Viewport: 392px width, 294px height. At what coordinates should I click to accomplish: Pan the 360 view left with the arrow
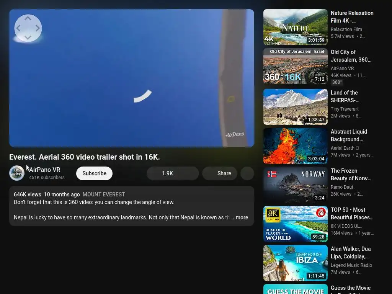[18, 28]
